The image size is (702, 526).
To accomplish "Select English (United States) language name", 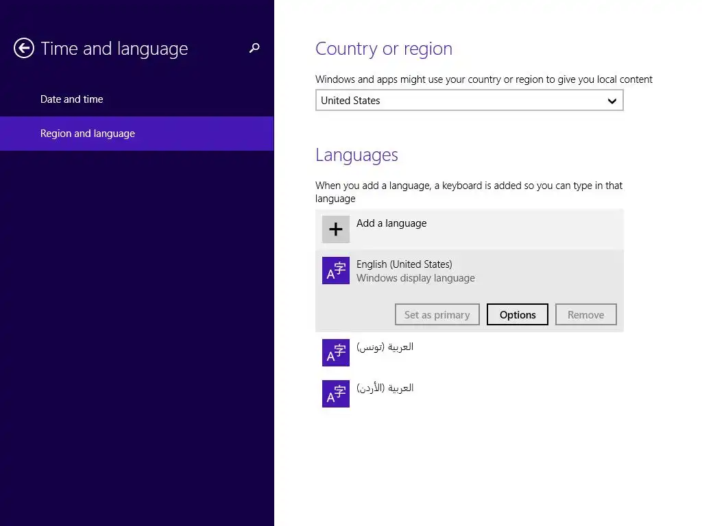I will pyautogui.click(x=404, y=264).
